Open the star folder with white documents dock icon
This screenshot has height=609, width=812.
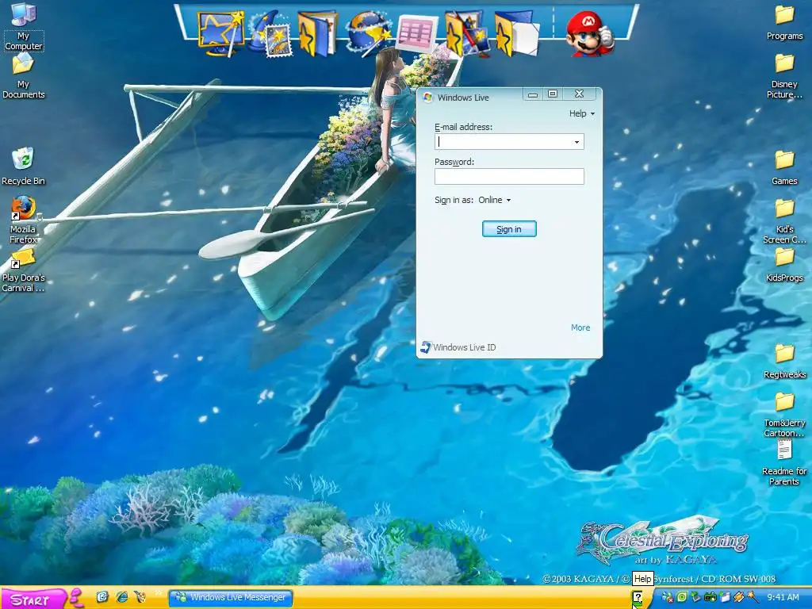point(517,34)
